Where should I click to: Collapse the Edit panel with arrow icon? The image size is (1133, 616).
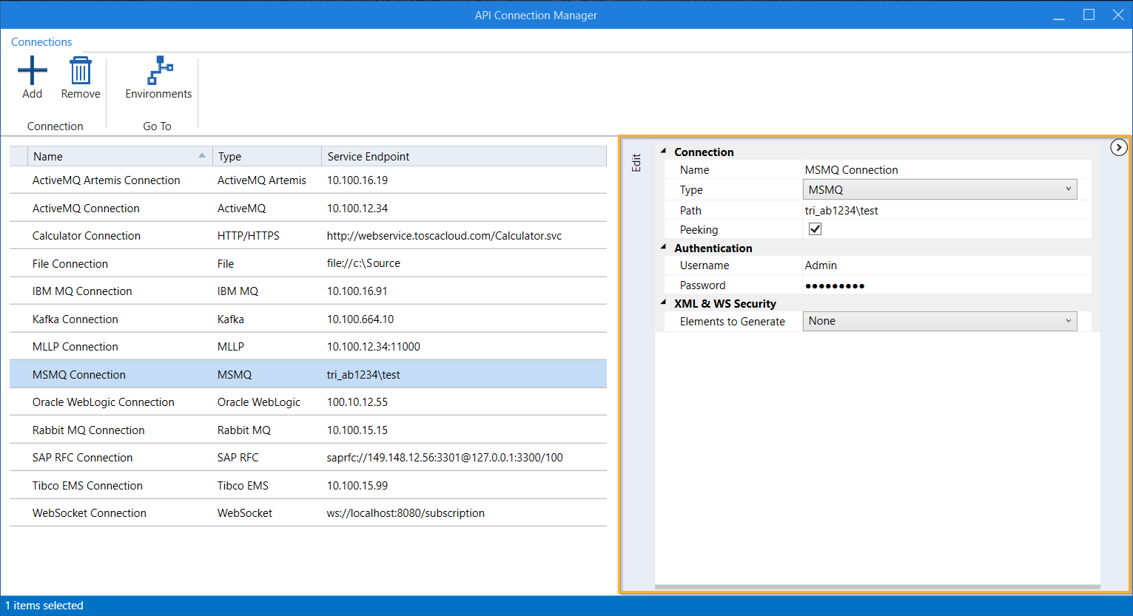[x=1118, y=147]
